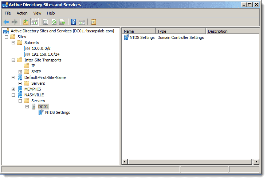Image resolution: width=267 pixels, height=180 pixels.
Task: Collapse the DC01 server node
Action: coord(27,107)
